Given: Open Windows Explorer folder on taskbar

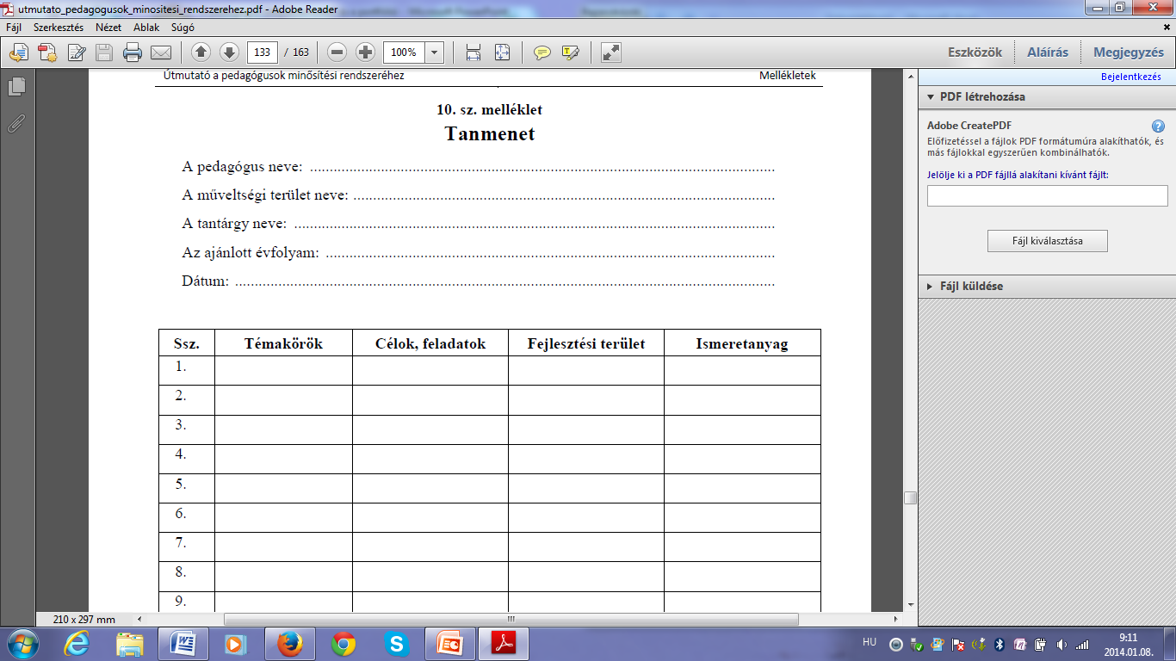Looking at the screenshot, I should (x=130, y=643).
